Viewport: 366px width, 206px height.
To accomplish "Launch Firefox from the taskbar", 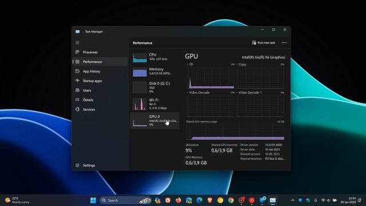I will 178,200.
